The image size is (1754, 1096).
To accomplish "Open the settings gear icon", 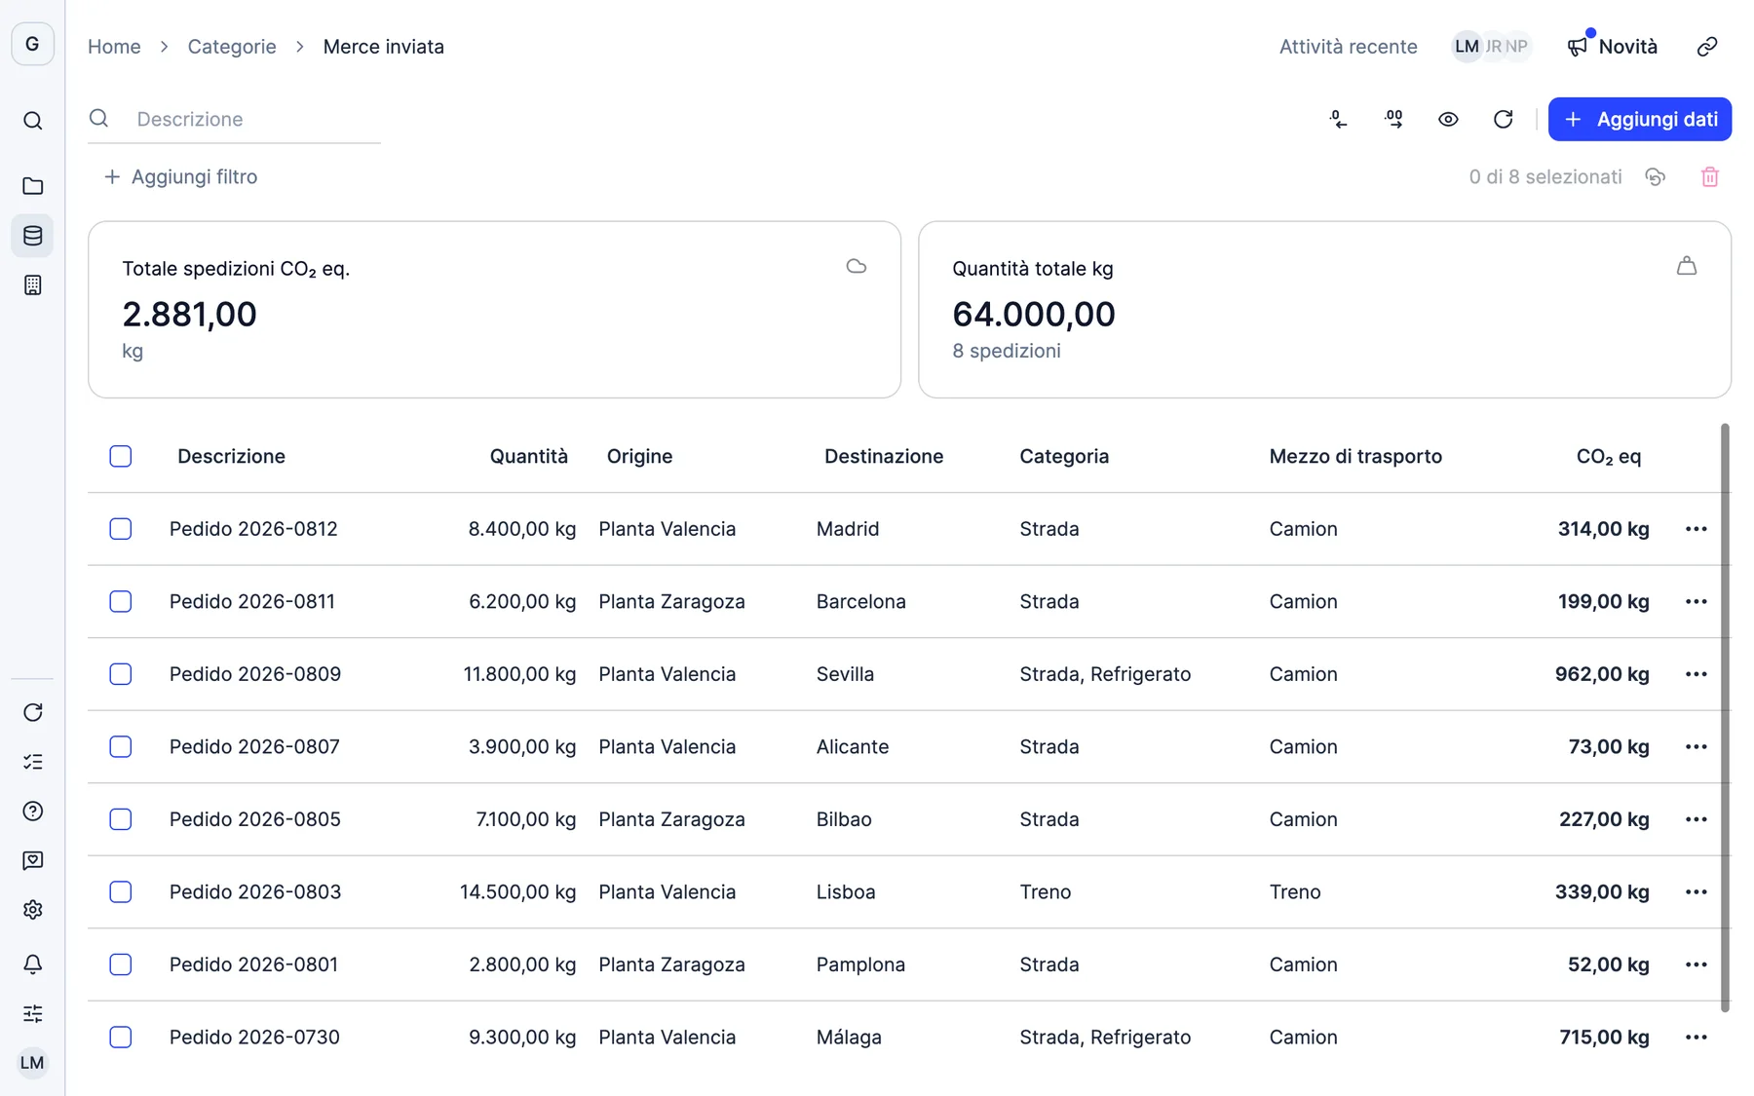I will coord(32,910).
